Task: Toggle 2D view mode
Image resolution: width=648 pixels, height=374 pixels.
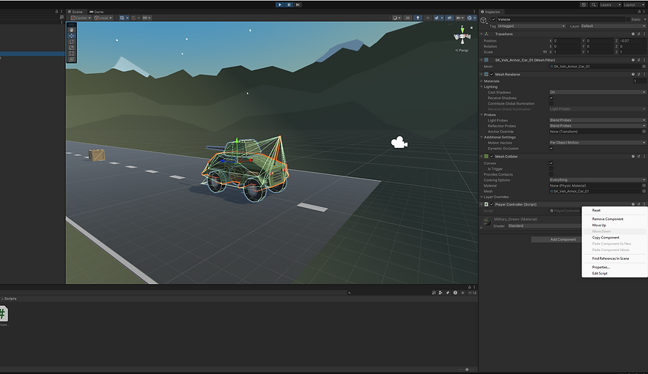Action: (408, 18)
